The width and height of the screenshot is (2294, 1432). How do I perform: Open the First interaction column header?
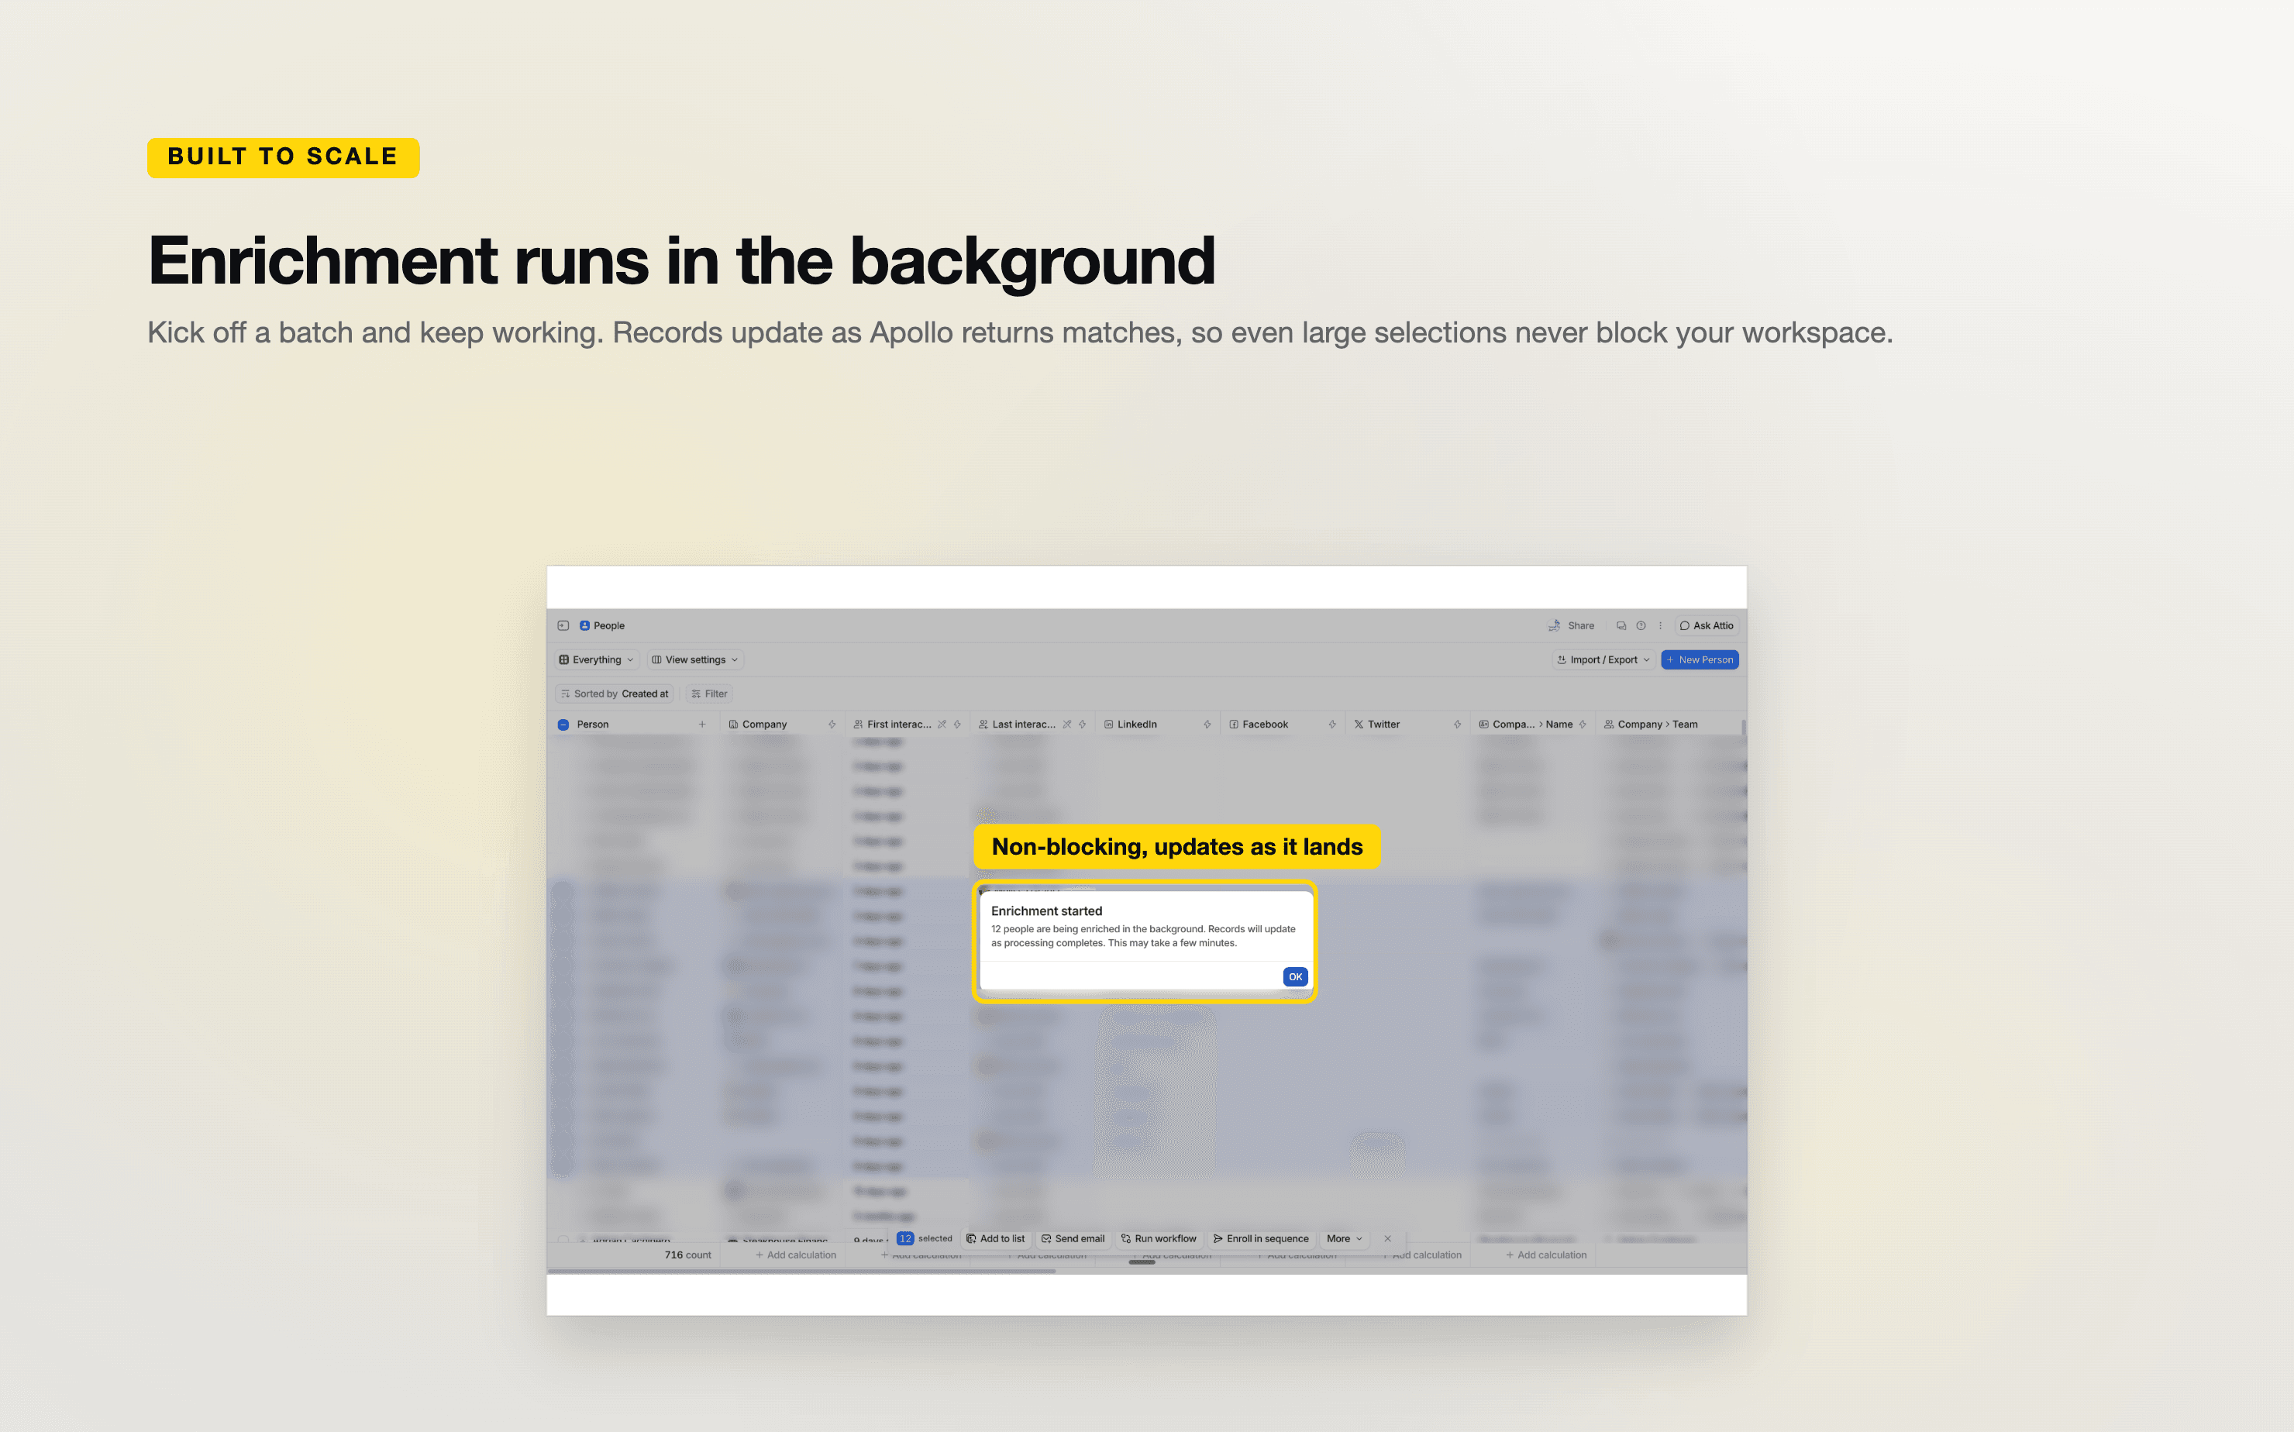point(908,725)
